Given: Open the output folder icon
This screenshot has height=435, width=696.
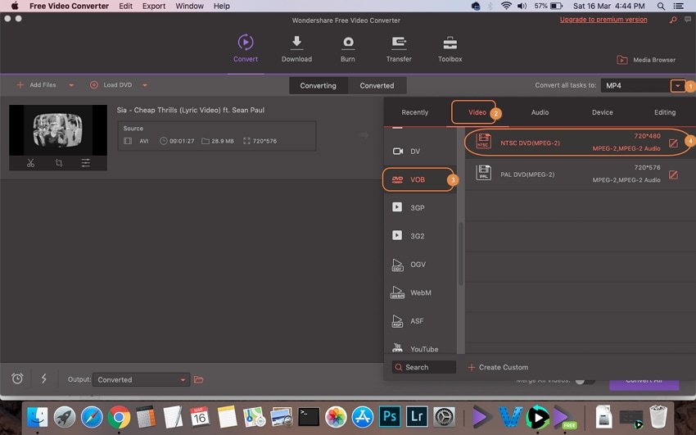Looking at the screenshot, I should coord(198,379).
